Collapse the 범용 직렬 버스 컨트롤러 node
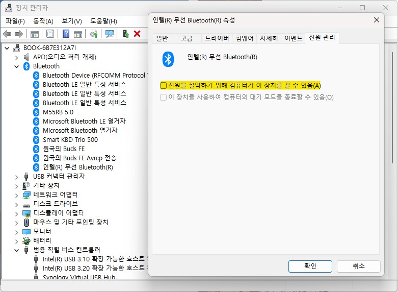This screenshot has width=398, height=292. pos(17,250)
